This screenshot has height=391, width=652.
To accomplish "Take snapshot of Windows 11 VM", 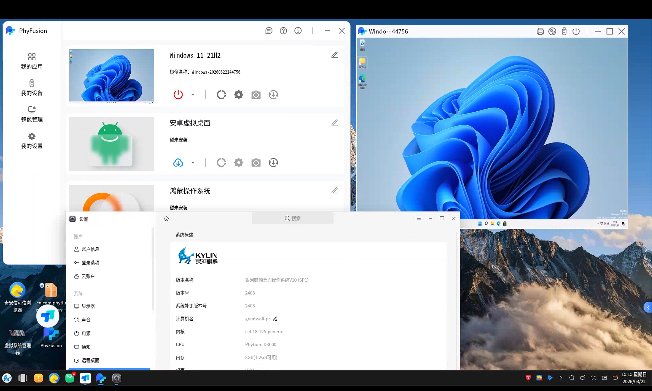I will pyautogui.click(x=256, y=95).
